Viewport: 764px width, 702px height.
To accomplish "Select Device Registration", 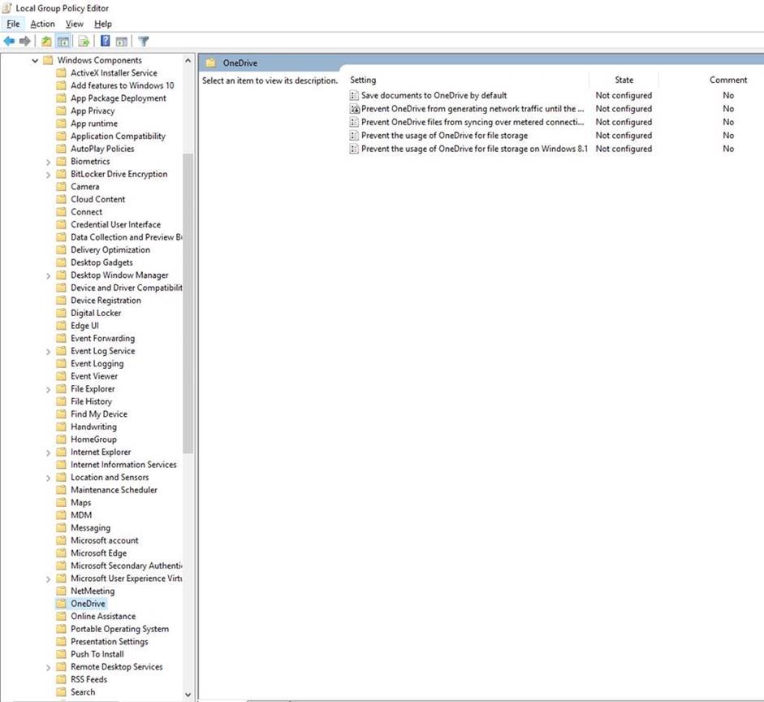I will point(106,301).
